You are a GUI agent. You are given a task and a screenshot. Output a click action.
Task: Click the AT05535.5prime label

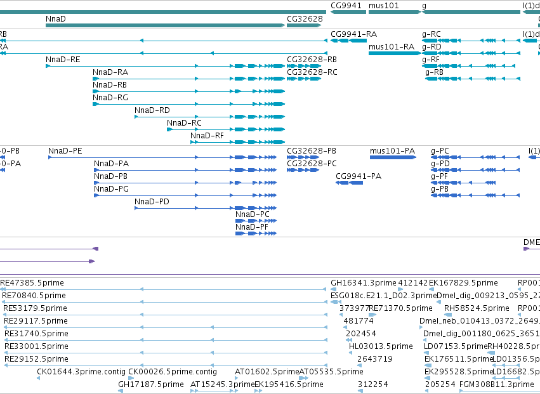[x=331, y=372]
